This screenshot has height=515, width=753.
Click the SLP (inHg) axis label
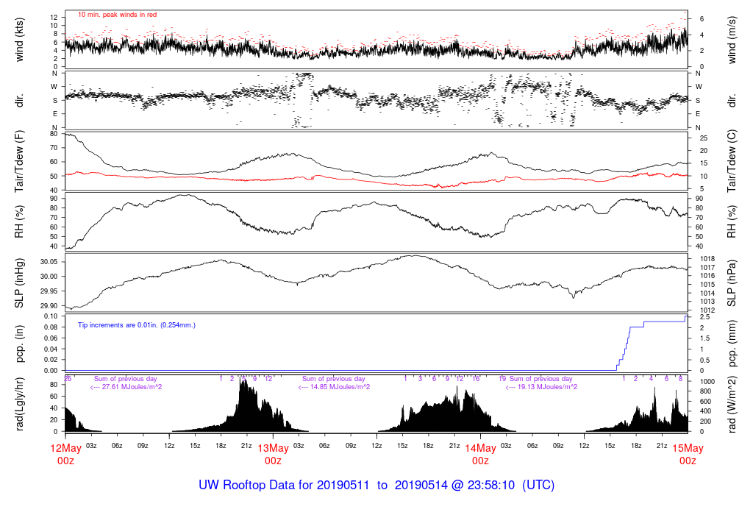click(x=19, y=283)
